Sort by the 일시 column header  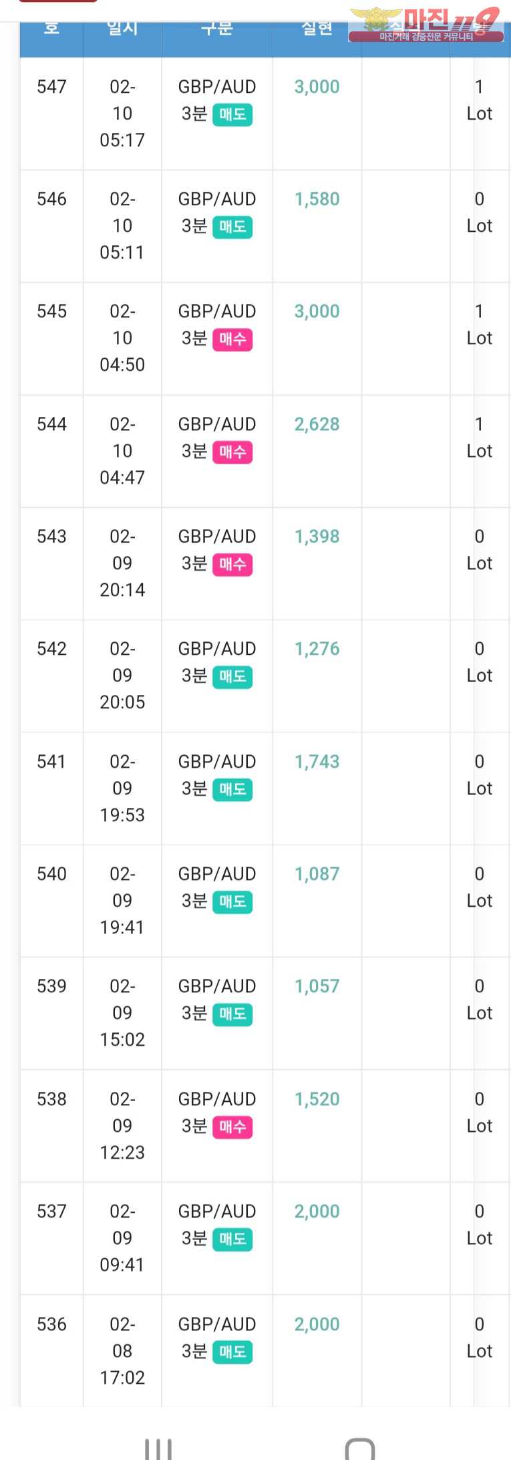[122, 29]
